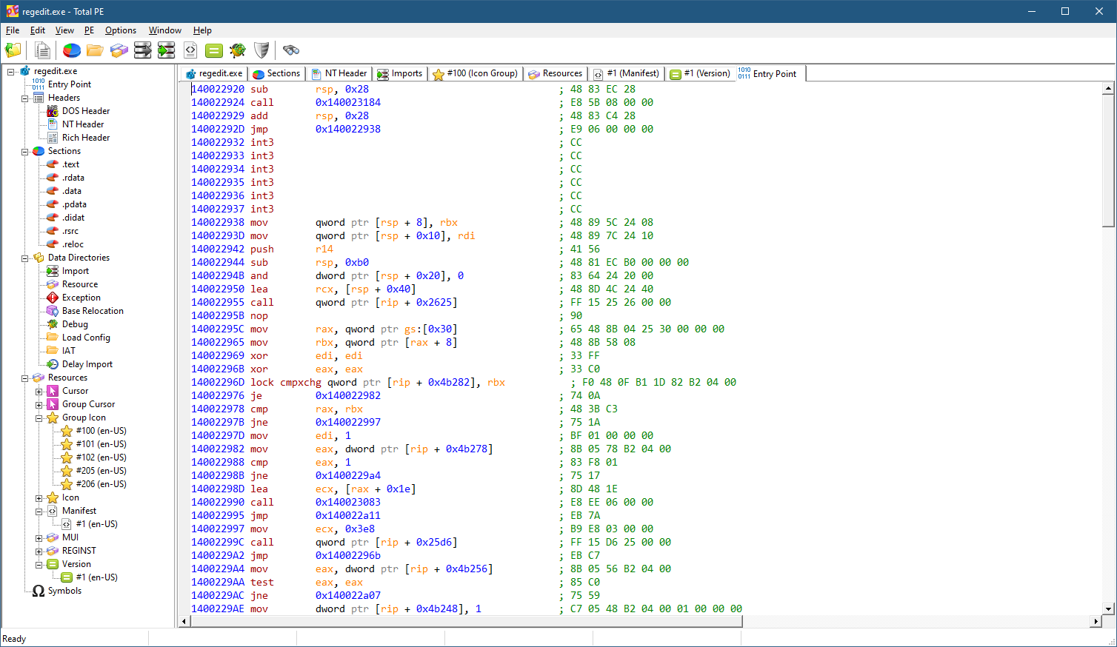Click the Open File toolbar icon

[13, 50]
